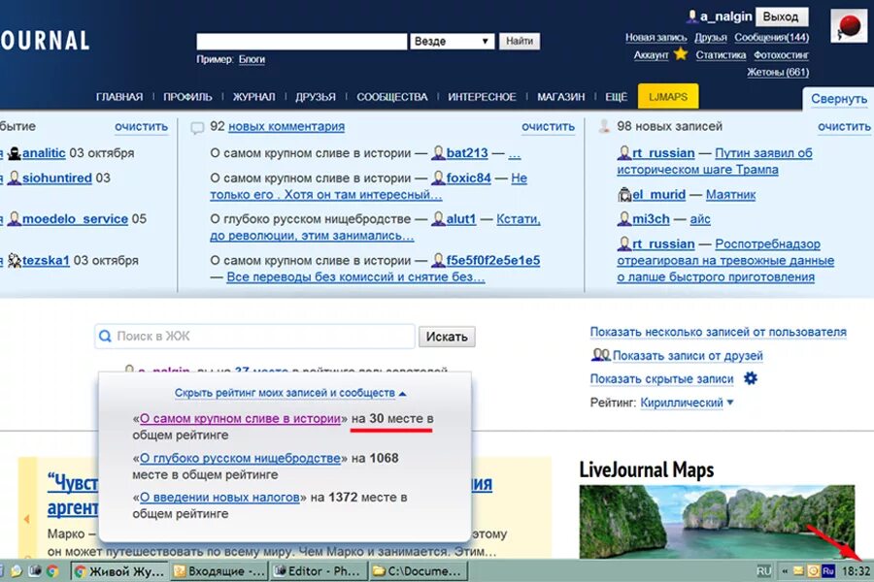
Task: Clear comments list with its очистить link
Action: tap(548, 126)
